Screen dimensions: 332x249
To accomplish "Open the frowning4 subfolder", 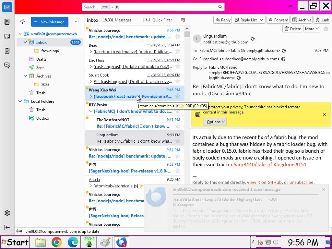I will click(x=50, y=51).
